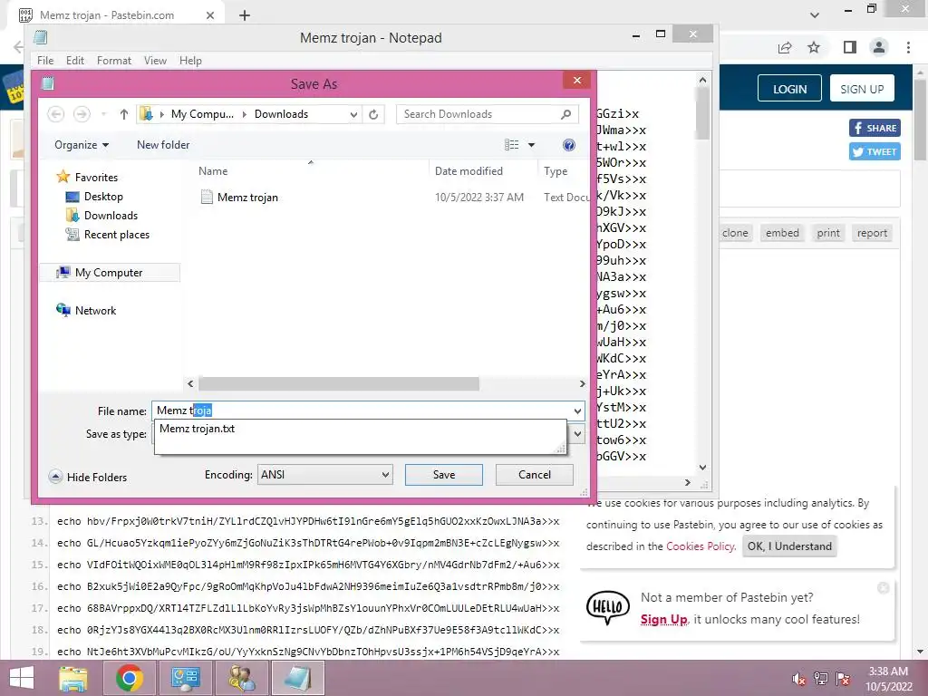Open the Save as type dropdown arrow

click(x=577, y=434)
